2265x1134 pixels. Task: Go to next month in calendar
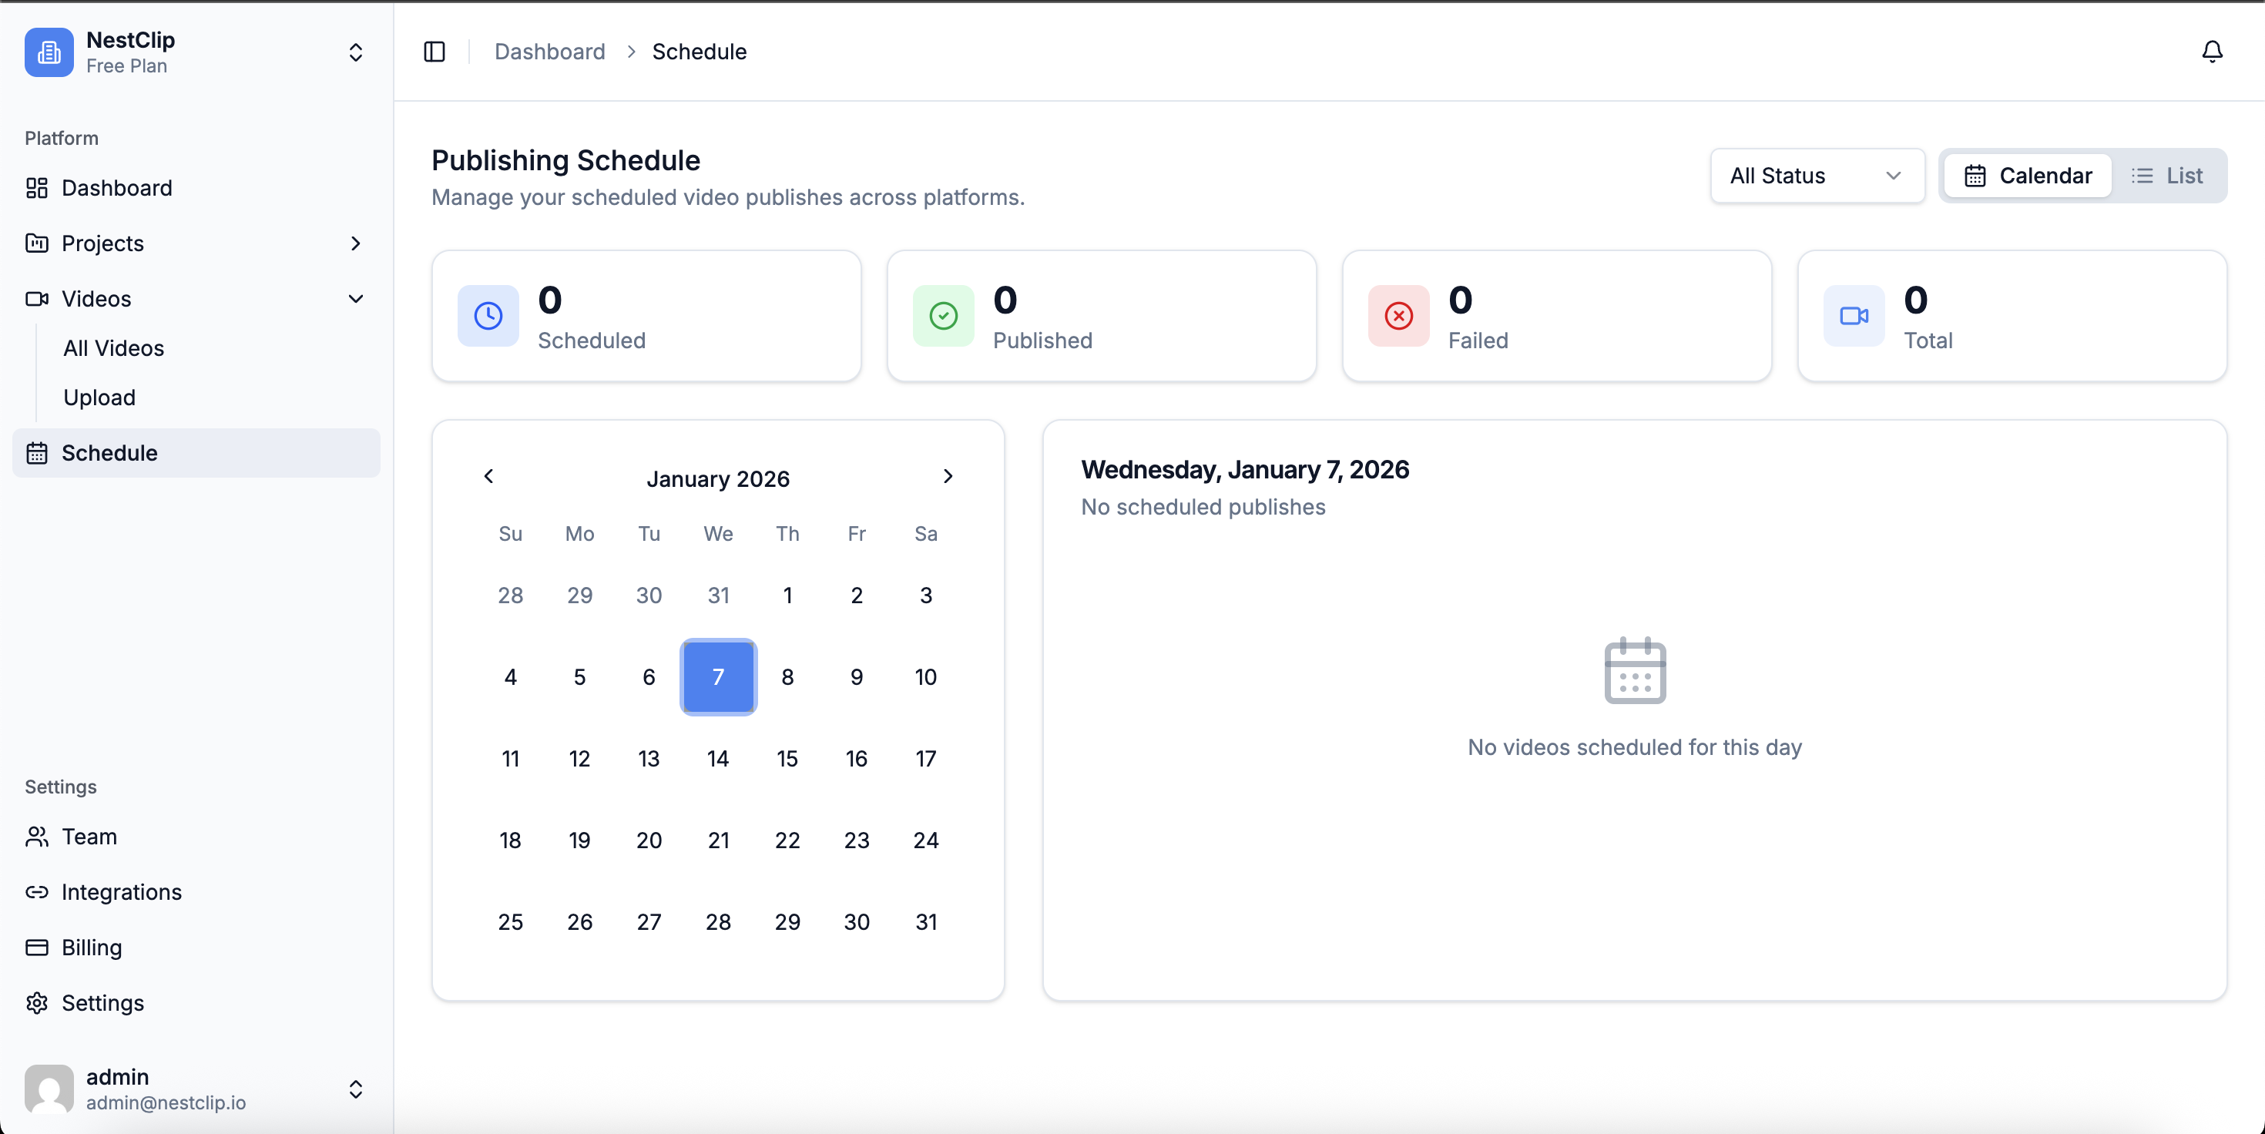(947, 476)
